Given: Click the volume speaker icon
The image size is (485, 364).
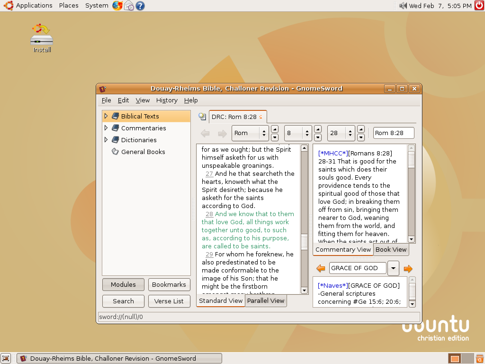Looking at the screenshot, I should tap(403, 6).
